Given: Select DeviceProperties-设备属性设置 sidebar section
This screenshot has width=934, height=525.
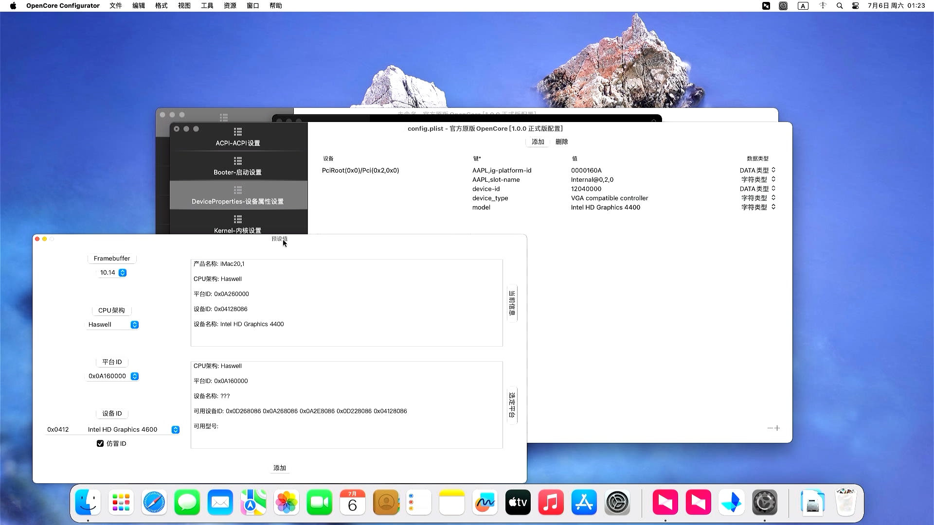Looking at the screenshot, I should 238,195.
